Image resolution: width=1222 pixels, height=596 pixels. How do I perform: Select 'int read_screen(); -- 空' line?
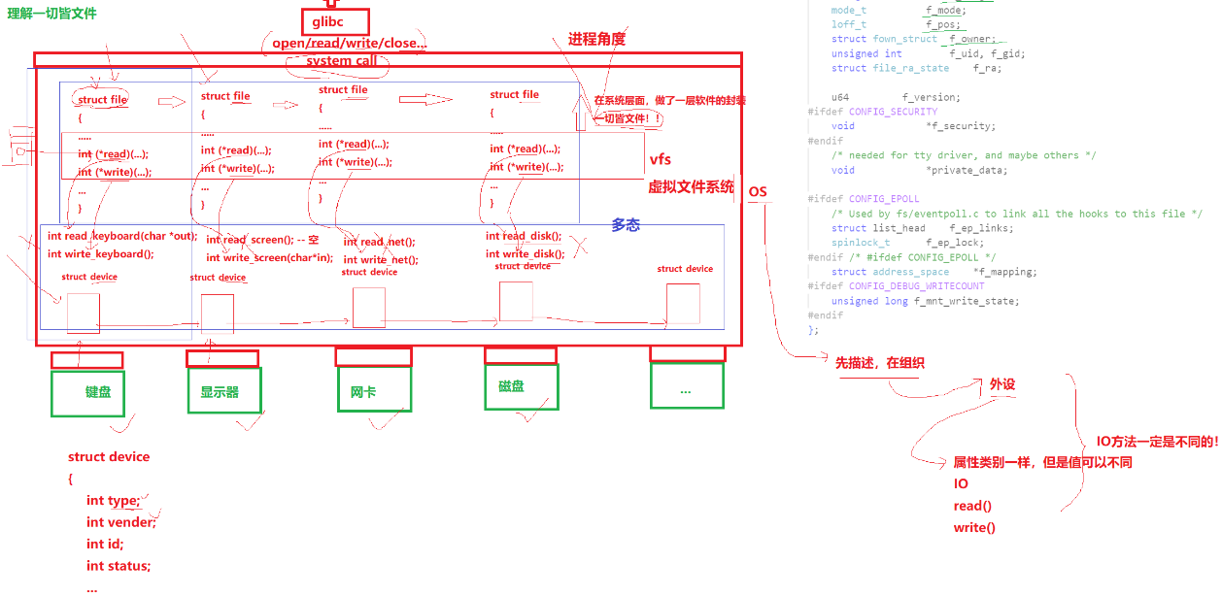coord(262,240)
